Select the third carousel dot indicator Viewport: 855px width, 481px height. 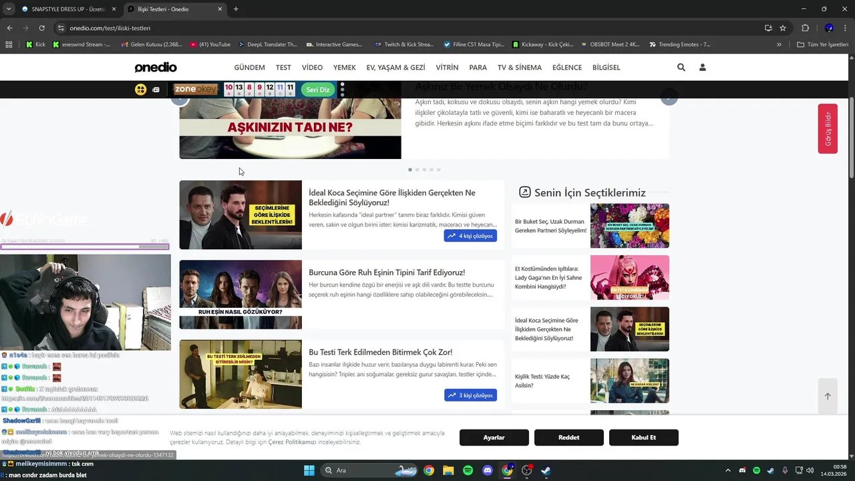pyautogui.click(x=424, y=170)
